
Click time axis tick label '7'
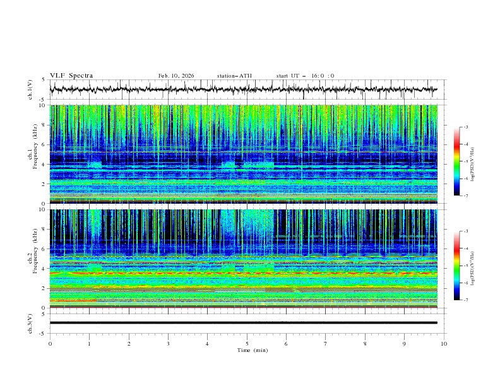[326, 344]
